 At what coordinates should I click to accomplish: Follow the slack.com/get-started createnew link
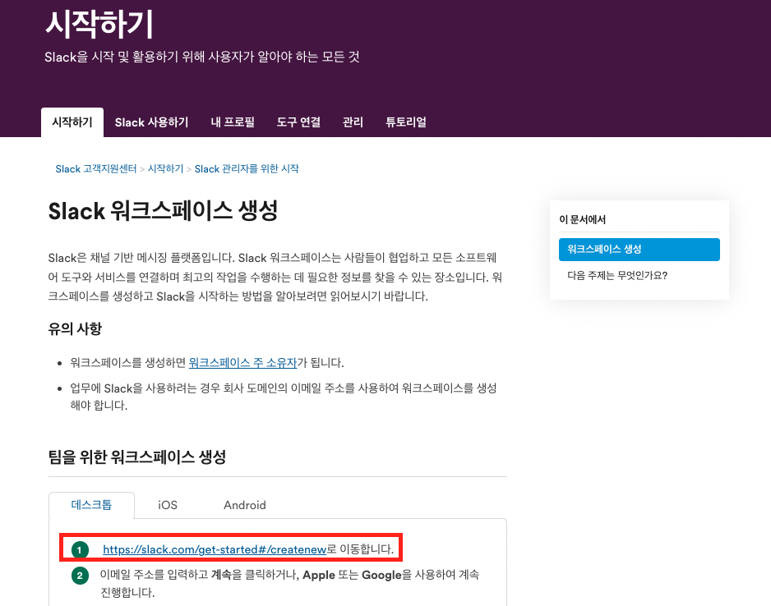215,549
